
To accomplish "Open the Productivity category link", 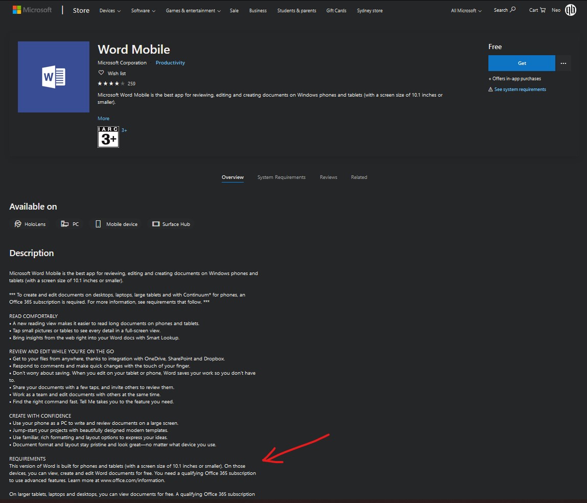I will pyautogui.click(x=170, y=62).
